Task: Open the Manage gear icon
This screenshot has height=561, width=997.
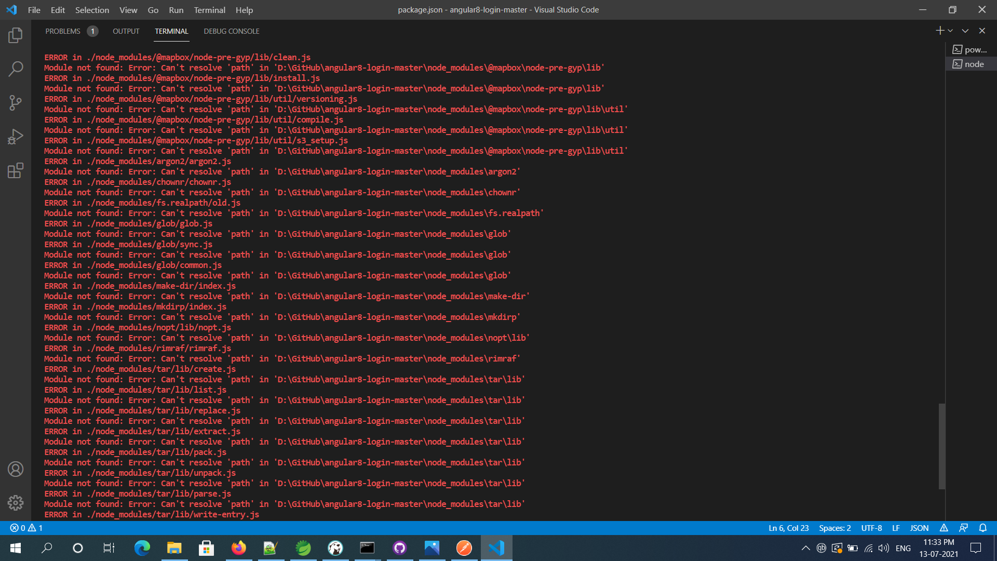Action: click(16, 503)
